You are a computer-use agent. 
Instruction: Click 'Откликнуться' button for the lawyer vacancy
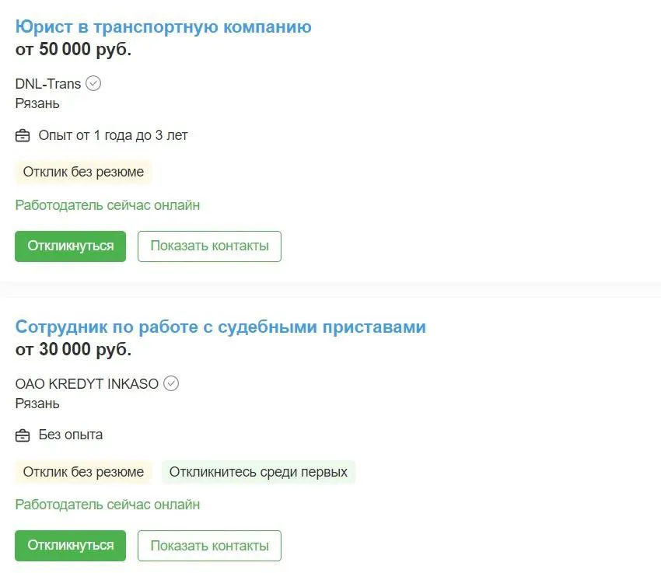(70, 246)
